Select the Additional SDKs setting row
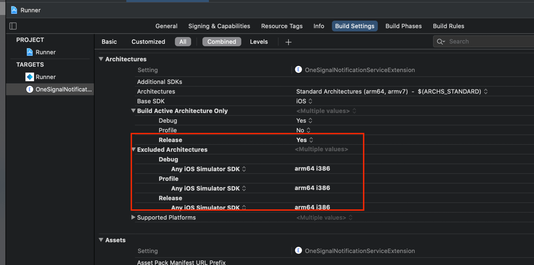Image resolution: width=534 pixels, height=265 pixels. click(159, 82)
